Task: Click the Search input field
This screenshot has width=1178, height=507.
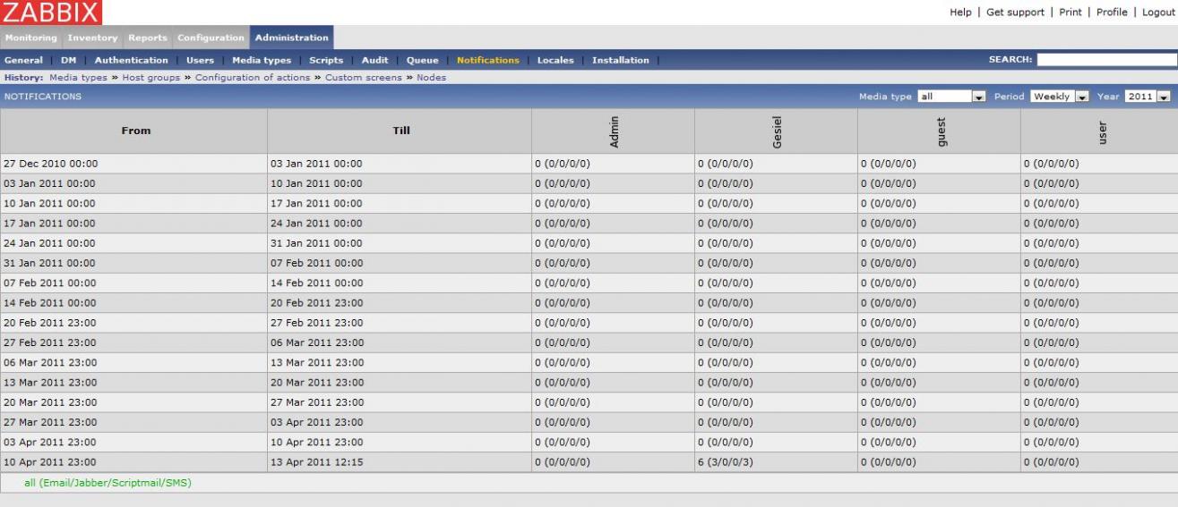Action: pos(1105,60)
